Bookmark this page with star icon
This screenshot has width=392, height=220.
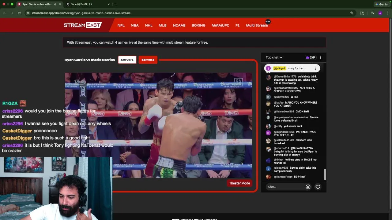pos(352,13)
